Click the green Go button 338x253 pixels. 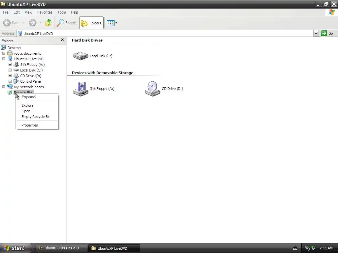click(327, 33)
